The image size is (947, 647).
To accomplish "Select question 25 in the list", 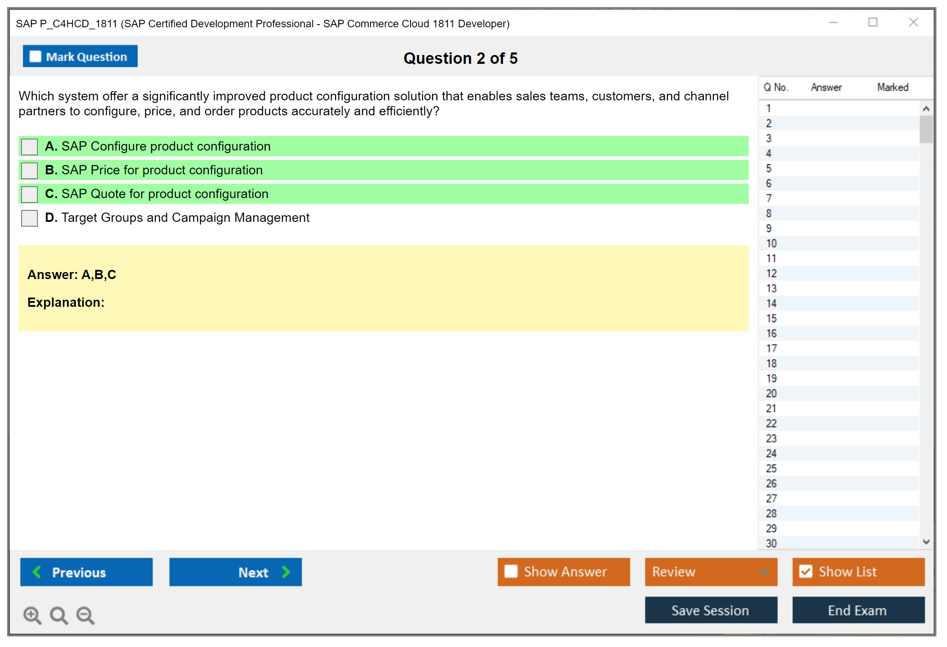I will click(x=771, y=468).
